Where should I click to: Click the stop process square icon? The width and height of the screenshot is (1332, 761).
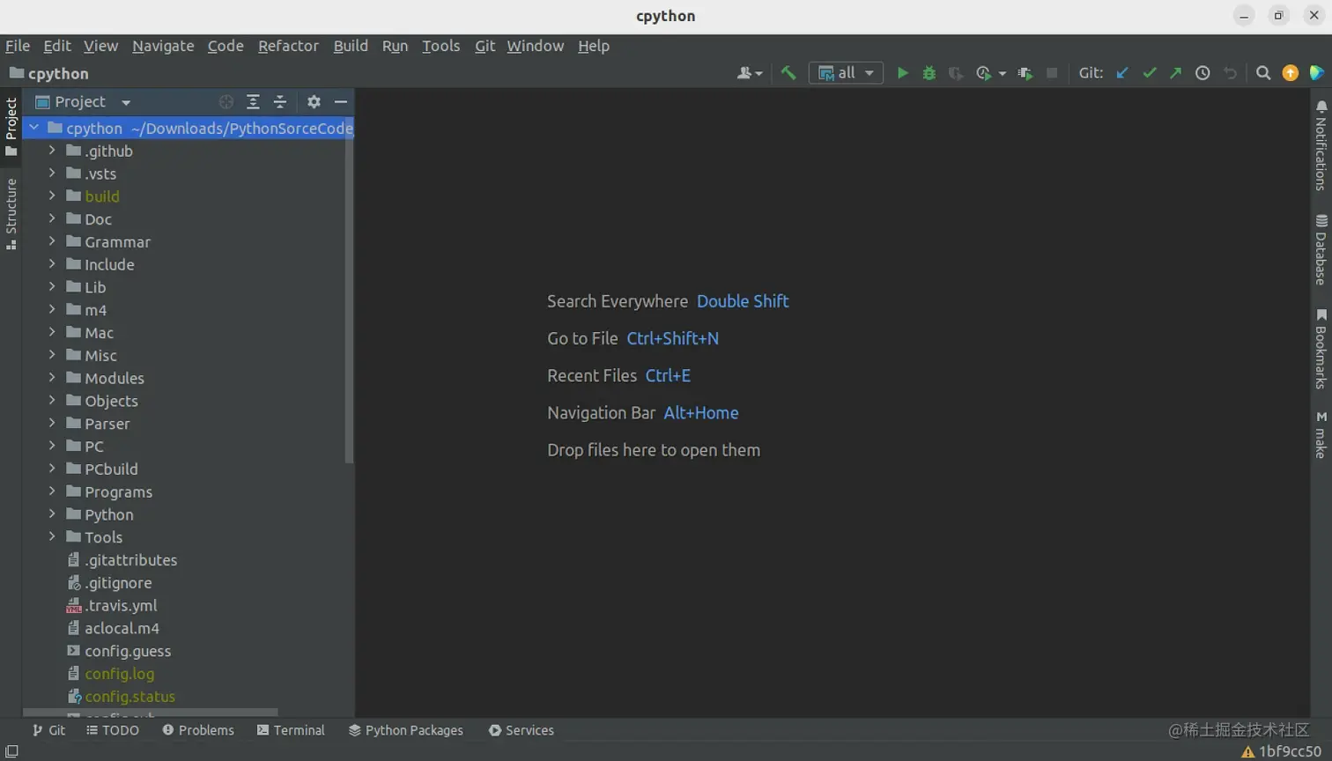click(x=1052, y=73)
